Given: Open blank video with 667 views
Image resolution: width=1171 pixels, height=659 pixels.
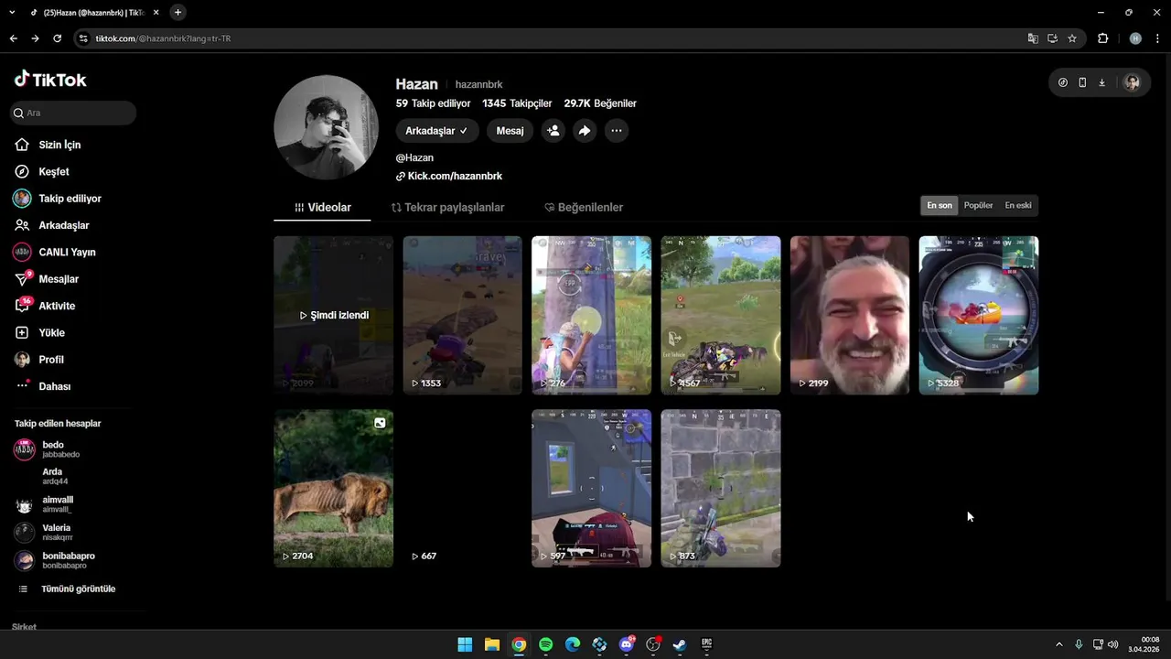Looking at the screenshot, I should pyautogui.click(x=463, y=488).
